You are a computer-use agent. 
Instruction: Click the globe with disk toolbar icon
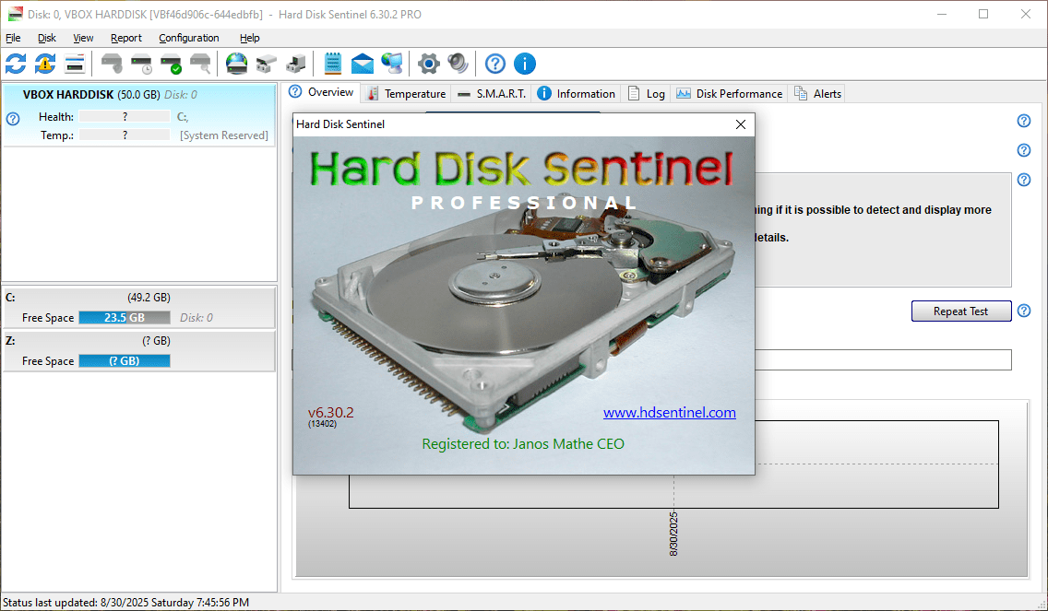coord(236,64)
